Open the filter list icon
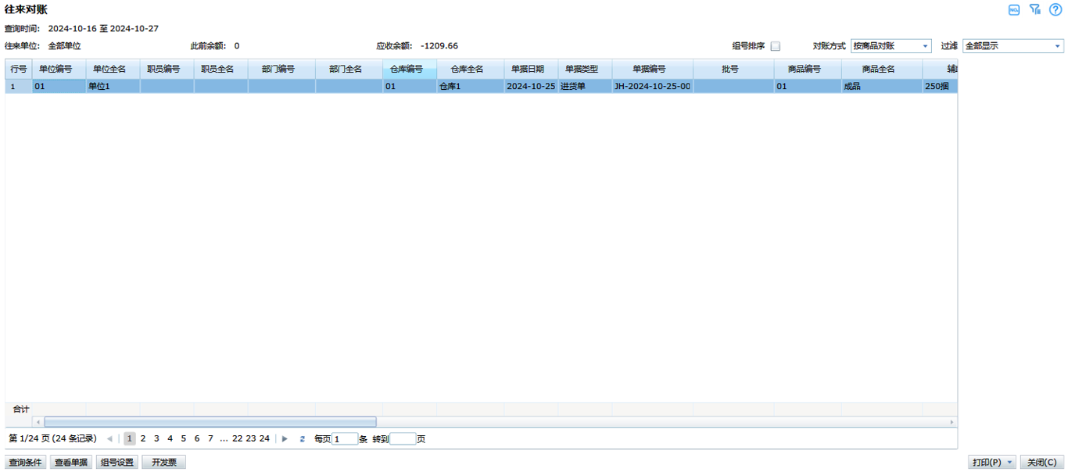This screenshot has height=472, width=1068. click(1034, 9)
